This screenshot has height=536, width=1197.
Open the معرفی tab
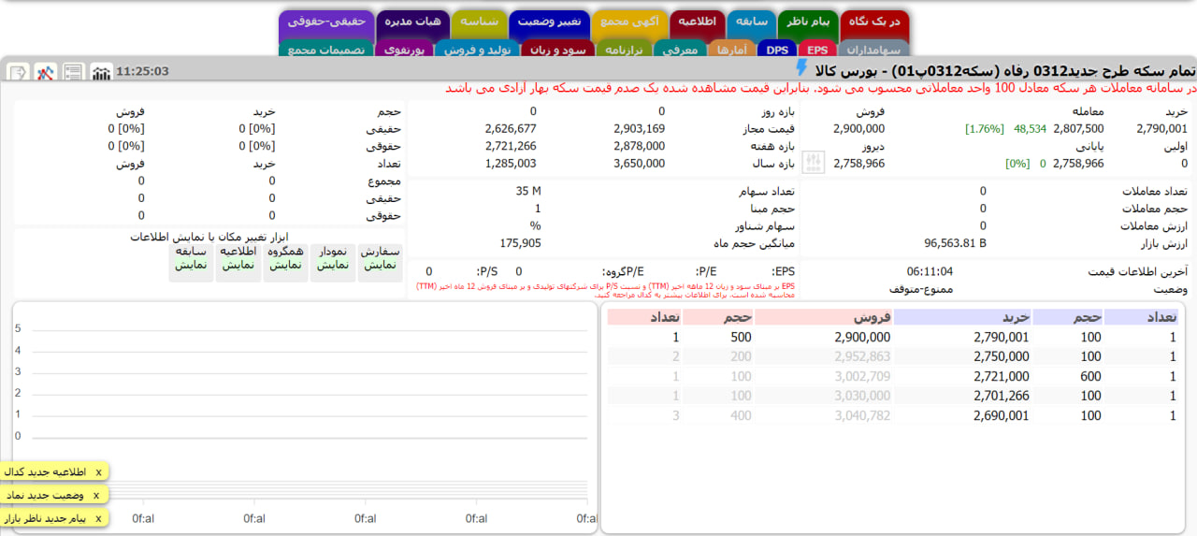pyautogui.click(x=680, y=50)
